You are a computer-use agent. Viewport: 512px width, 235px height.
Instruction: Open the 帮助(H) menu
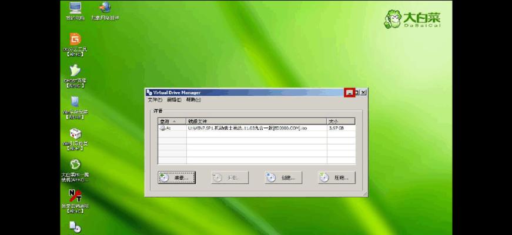[193, 100]
